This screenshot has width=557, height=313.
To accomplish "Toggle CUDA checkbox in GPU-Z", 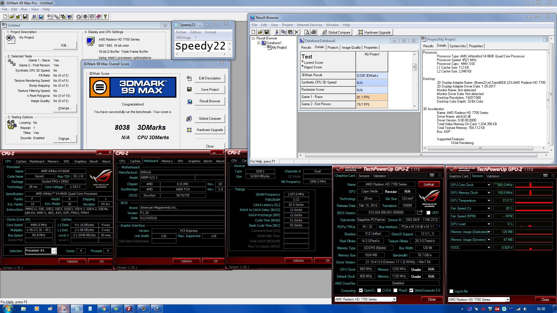I will (x=379, y=290).
